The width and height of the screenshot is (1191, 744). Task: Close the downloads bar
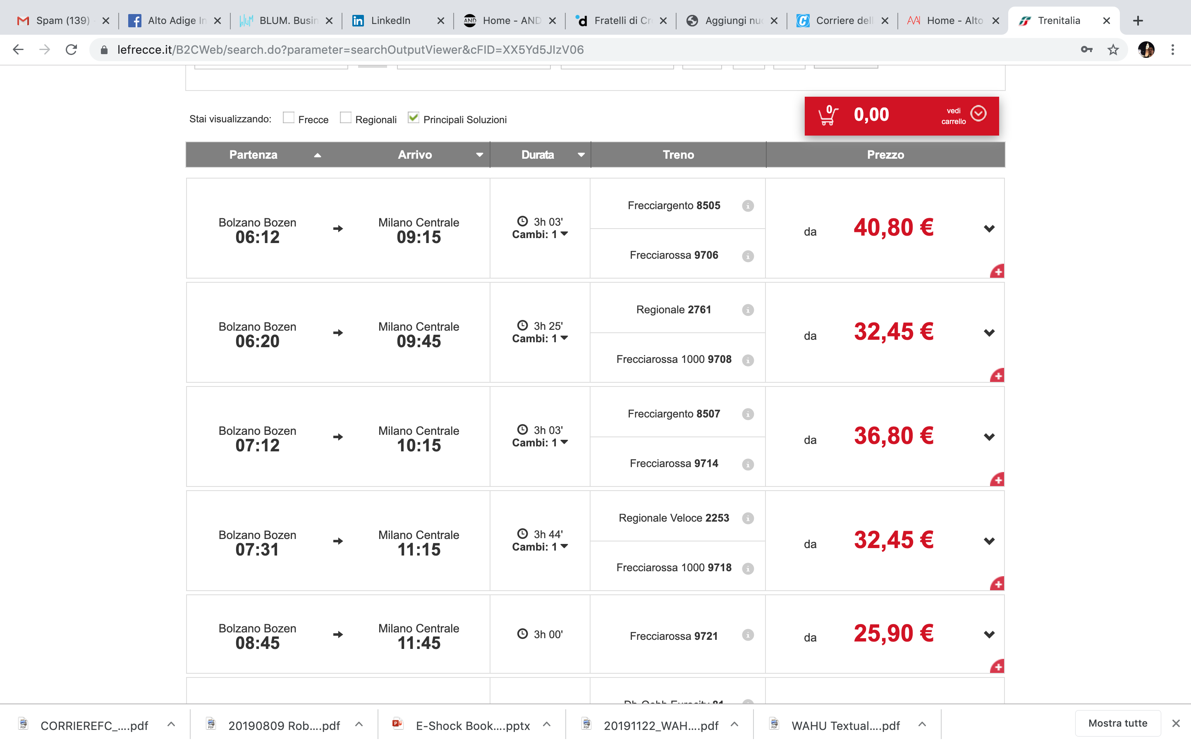tap(1176, 723)
